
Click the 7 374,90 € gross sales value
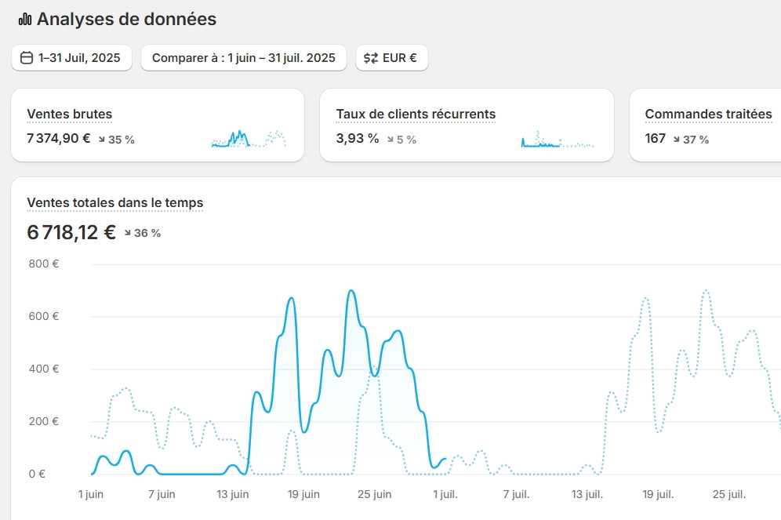click(x=59, y=139)
